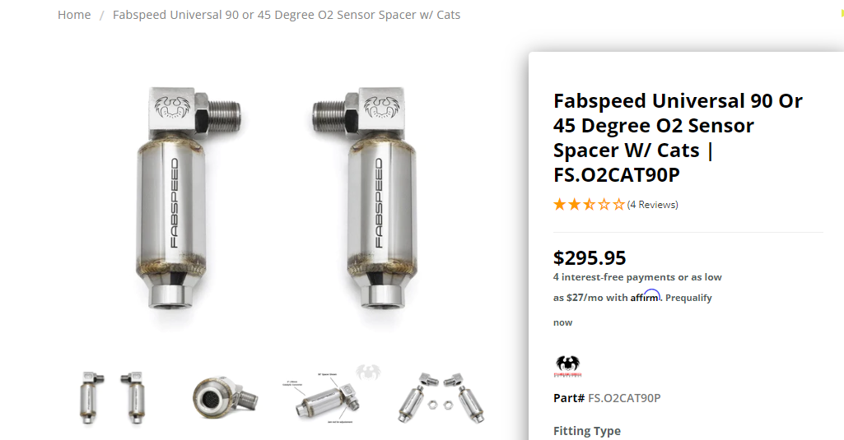Viewport: 844px width, 440px height.
Task: Click the Affirm logo
Action: pyautogui.click(x=646, y=297)
